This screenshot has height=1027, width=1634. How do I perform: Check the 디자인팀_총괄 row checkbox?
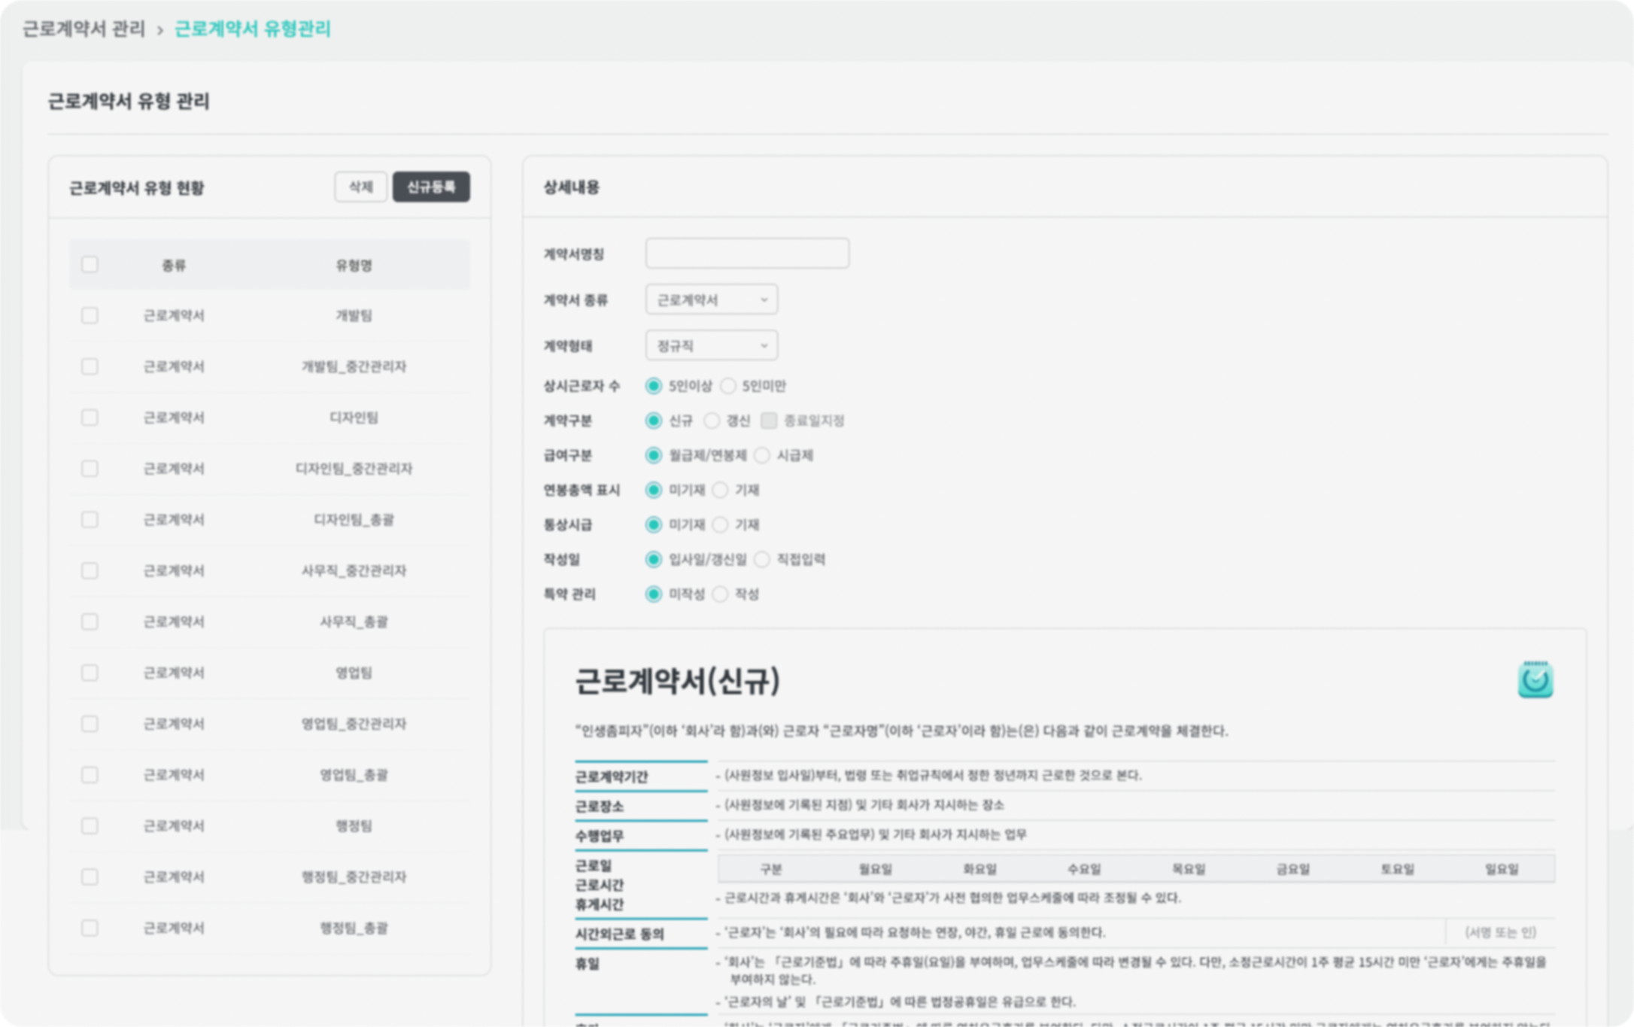coord(90,519)
